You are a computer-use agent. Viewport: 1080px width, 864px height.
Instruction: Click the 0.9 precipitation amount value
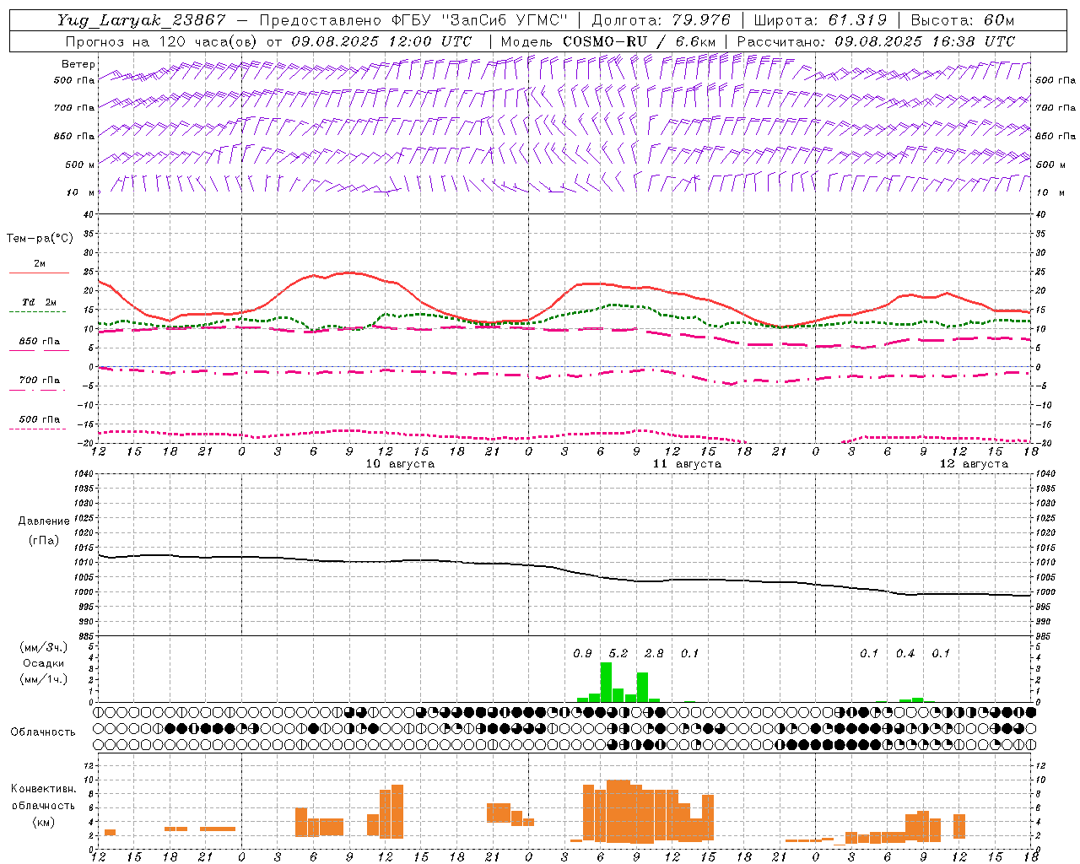tap(582, 654)
